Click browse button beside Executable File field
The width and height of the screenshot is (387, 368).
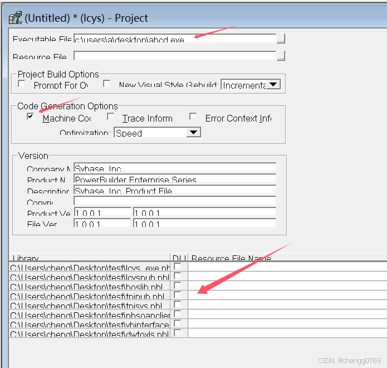(281, 39)
